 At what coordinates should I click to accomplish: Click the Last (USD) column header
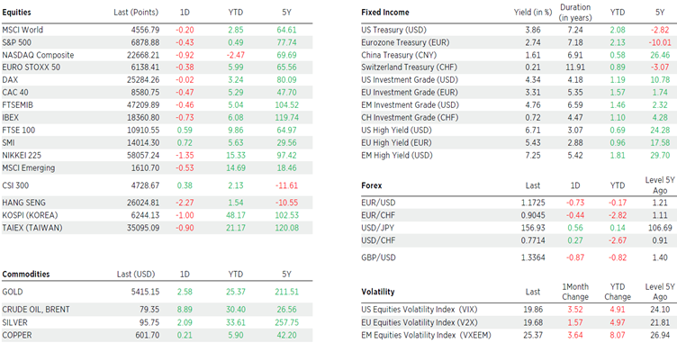coord(136,275)
